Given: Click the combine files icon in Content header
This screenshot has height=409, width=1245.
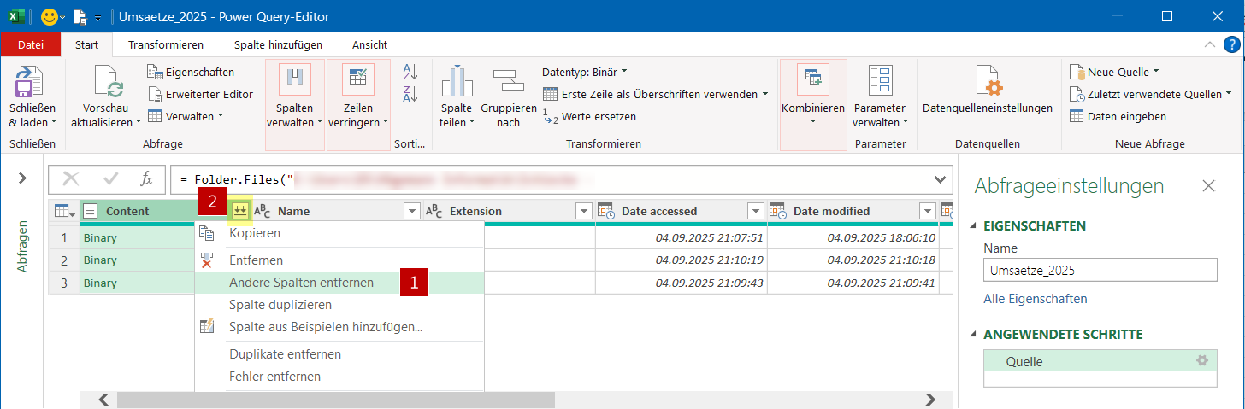Looking at the screenshot, I should 241,211.
